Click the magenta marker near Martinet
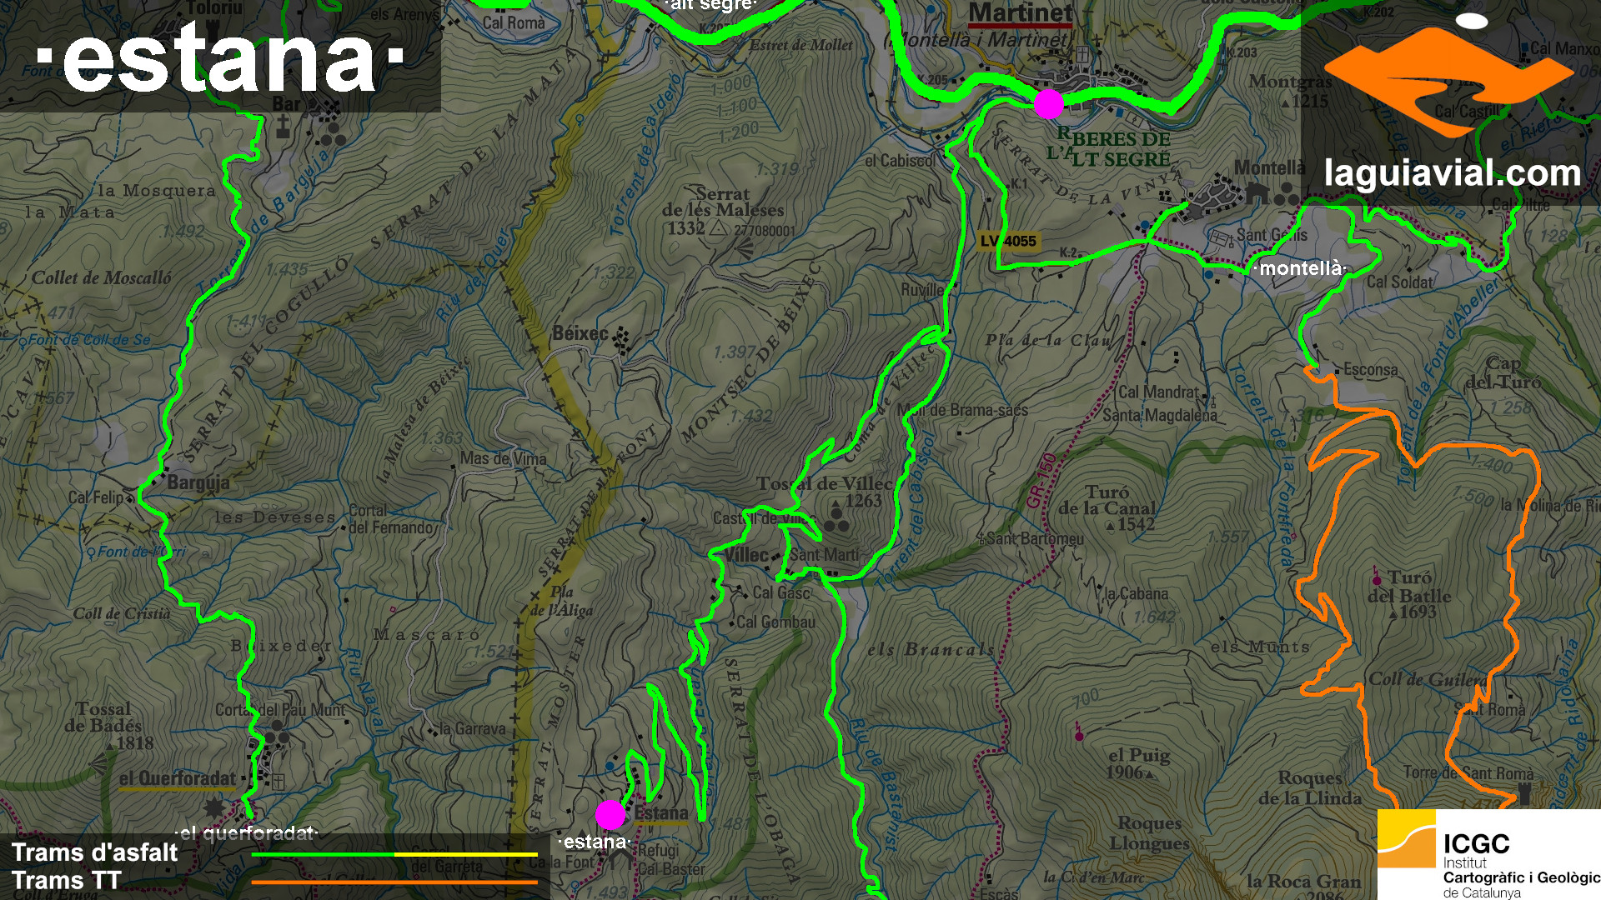 point(1048,103)
